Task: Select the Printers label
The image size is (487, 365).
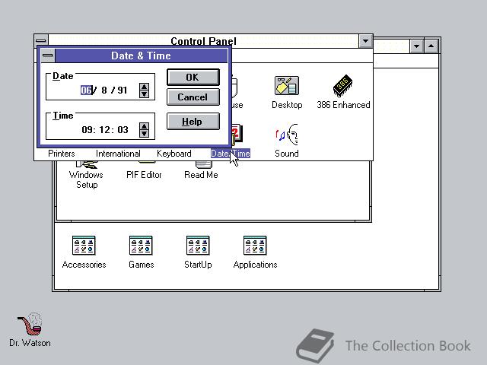Action: pos(61,154)
